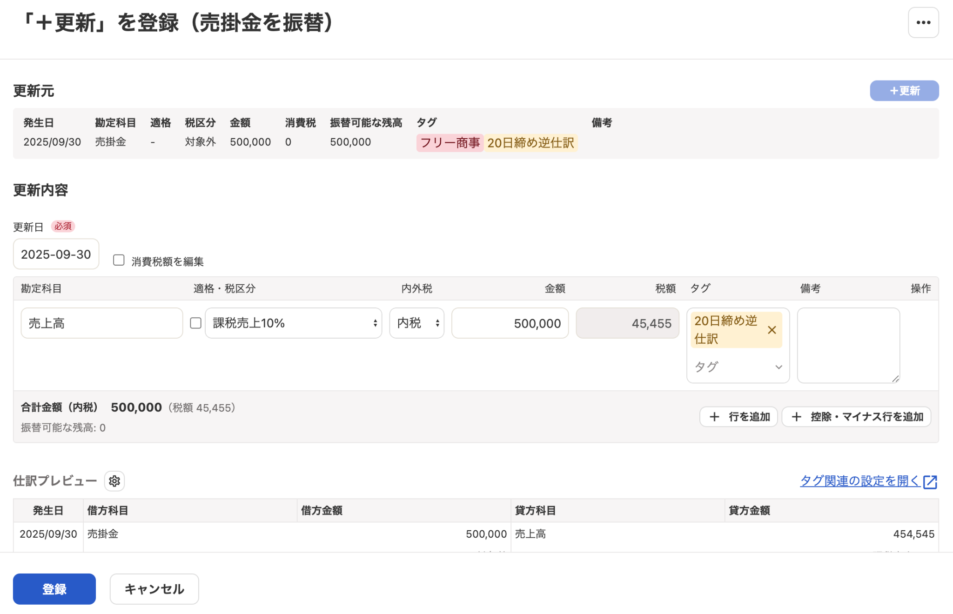
Task: Expand the タグ selection dropdown
Action: click(x=738, y=367)
